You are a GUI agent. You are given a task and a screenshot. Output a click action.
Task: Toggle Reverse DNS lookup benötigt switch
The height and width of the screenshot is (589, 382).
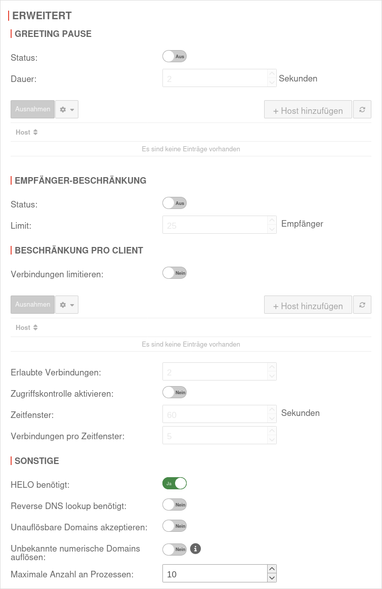[175, 505]
